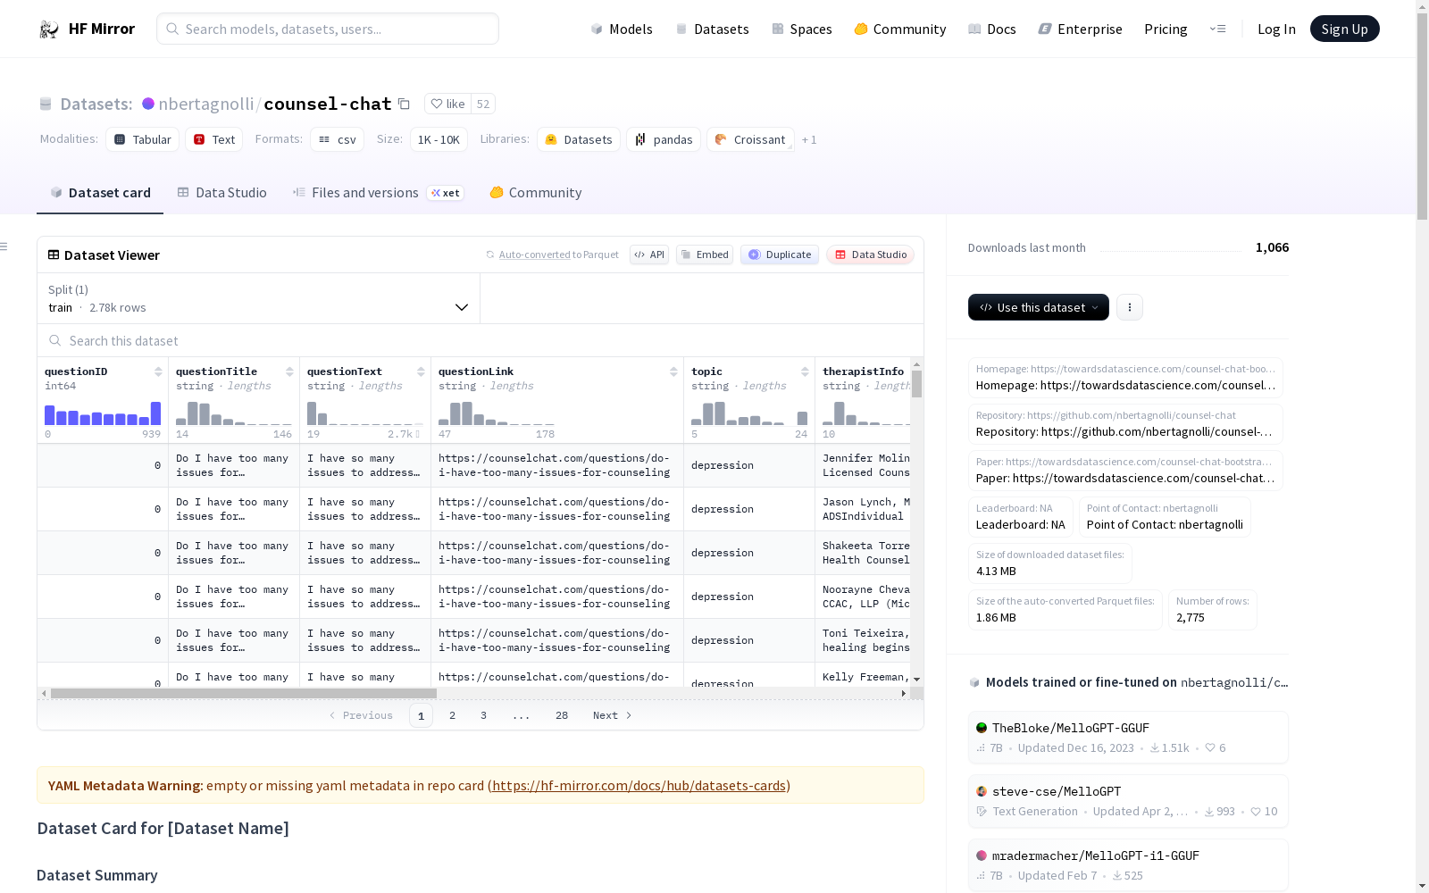Open the Community tab of the dataset
The width and height of the screenshot is (1429, 893).
536,193
